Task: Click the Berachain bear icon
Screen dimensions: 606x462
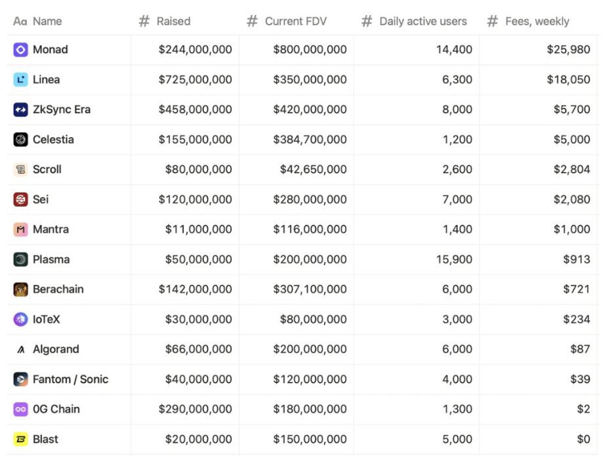Action: 20,289
